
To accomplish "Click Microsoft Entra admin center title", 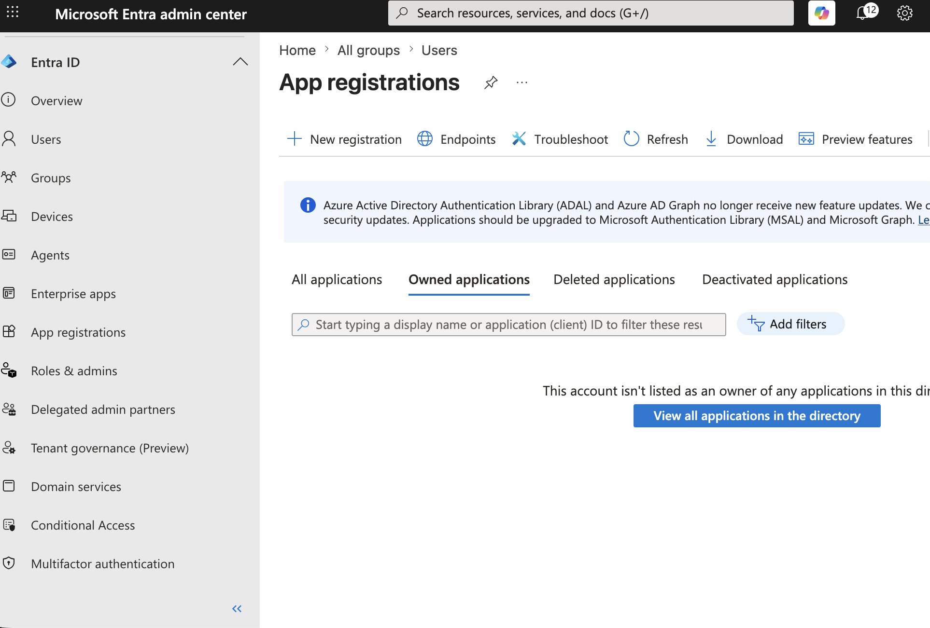I will 151,14.
